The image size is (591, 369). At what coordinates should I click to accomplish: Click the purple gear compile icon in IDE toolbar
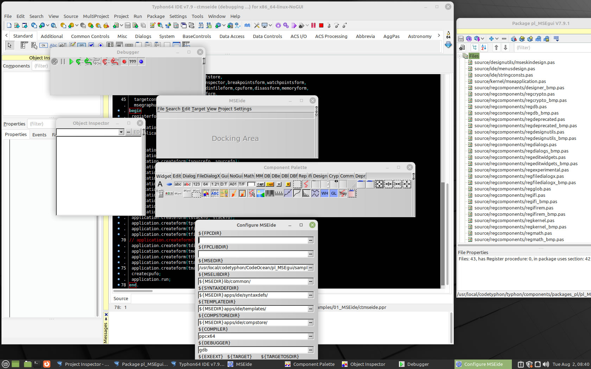tap(278, 25)
